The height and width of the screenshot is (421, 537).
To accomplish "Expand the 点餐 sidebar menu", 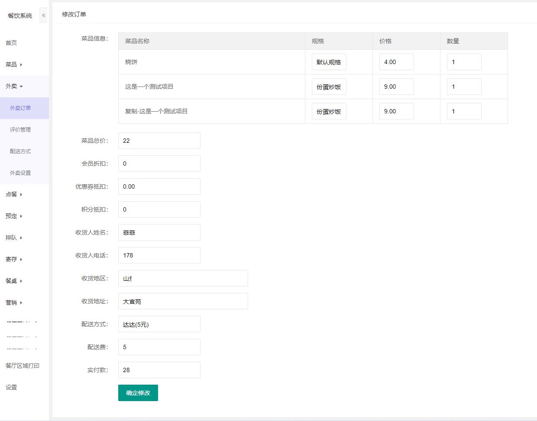I will [x=14, y=194].
